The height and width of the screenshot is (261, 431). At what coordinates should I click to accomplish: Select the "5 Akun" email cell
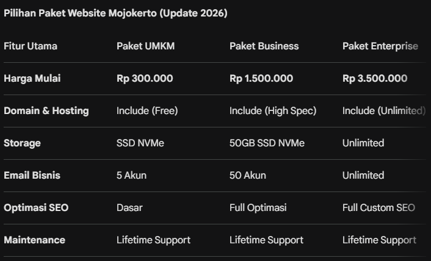(131, 176)
